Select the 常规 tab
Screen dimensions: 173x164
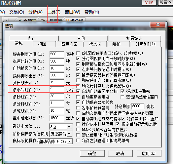pyautogui.click(x=21, y=44)
